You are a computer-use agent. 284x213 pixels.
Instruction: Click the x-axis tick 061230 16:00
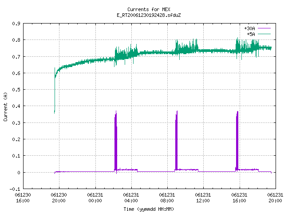pos(23,198)
